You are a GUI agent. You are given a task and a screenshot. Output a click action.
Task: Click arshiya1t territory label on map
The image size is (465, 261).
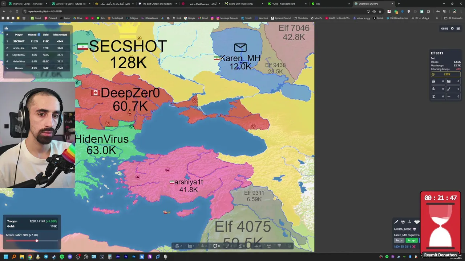189,182
